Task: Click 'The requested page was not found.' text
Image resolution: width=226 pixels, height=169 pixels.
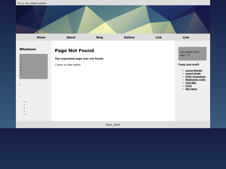Action: 79,59
